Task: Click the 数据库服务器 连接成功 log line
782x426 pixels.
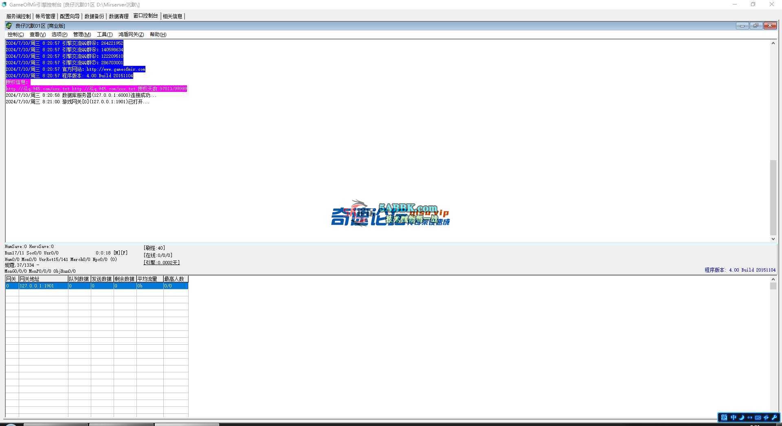Action: point(81,95)
